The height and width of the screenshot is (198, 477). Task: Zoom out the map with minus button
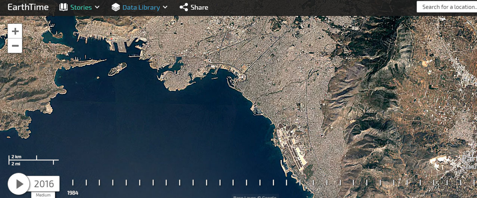point(15,46)
